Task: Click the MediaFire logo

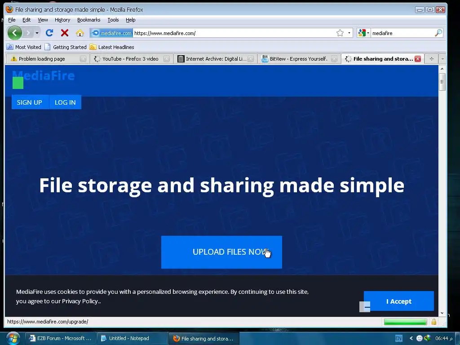Action: [x=43, y=75]
